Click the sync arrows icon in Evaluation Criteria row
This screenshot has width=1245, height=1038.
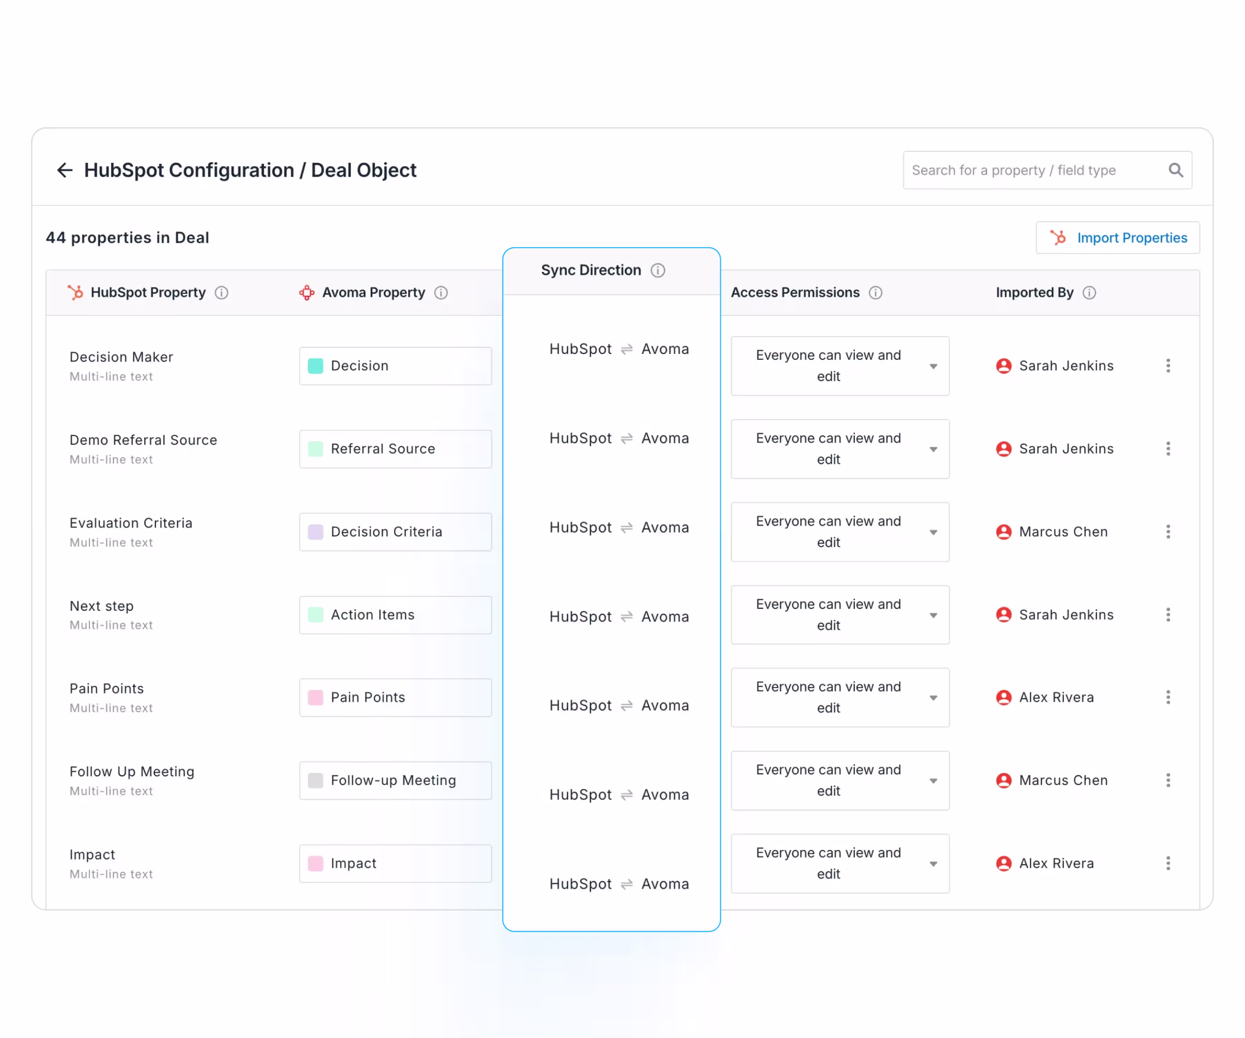pyautogui.click(x=627, y=528)
